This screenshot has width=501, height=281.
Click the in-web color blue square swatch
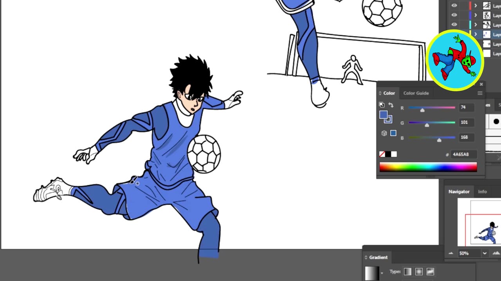point(393,133)
